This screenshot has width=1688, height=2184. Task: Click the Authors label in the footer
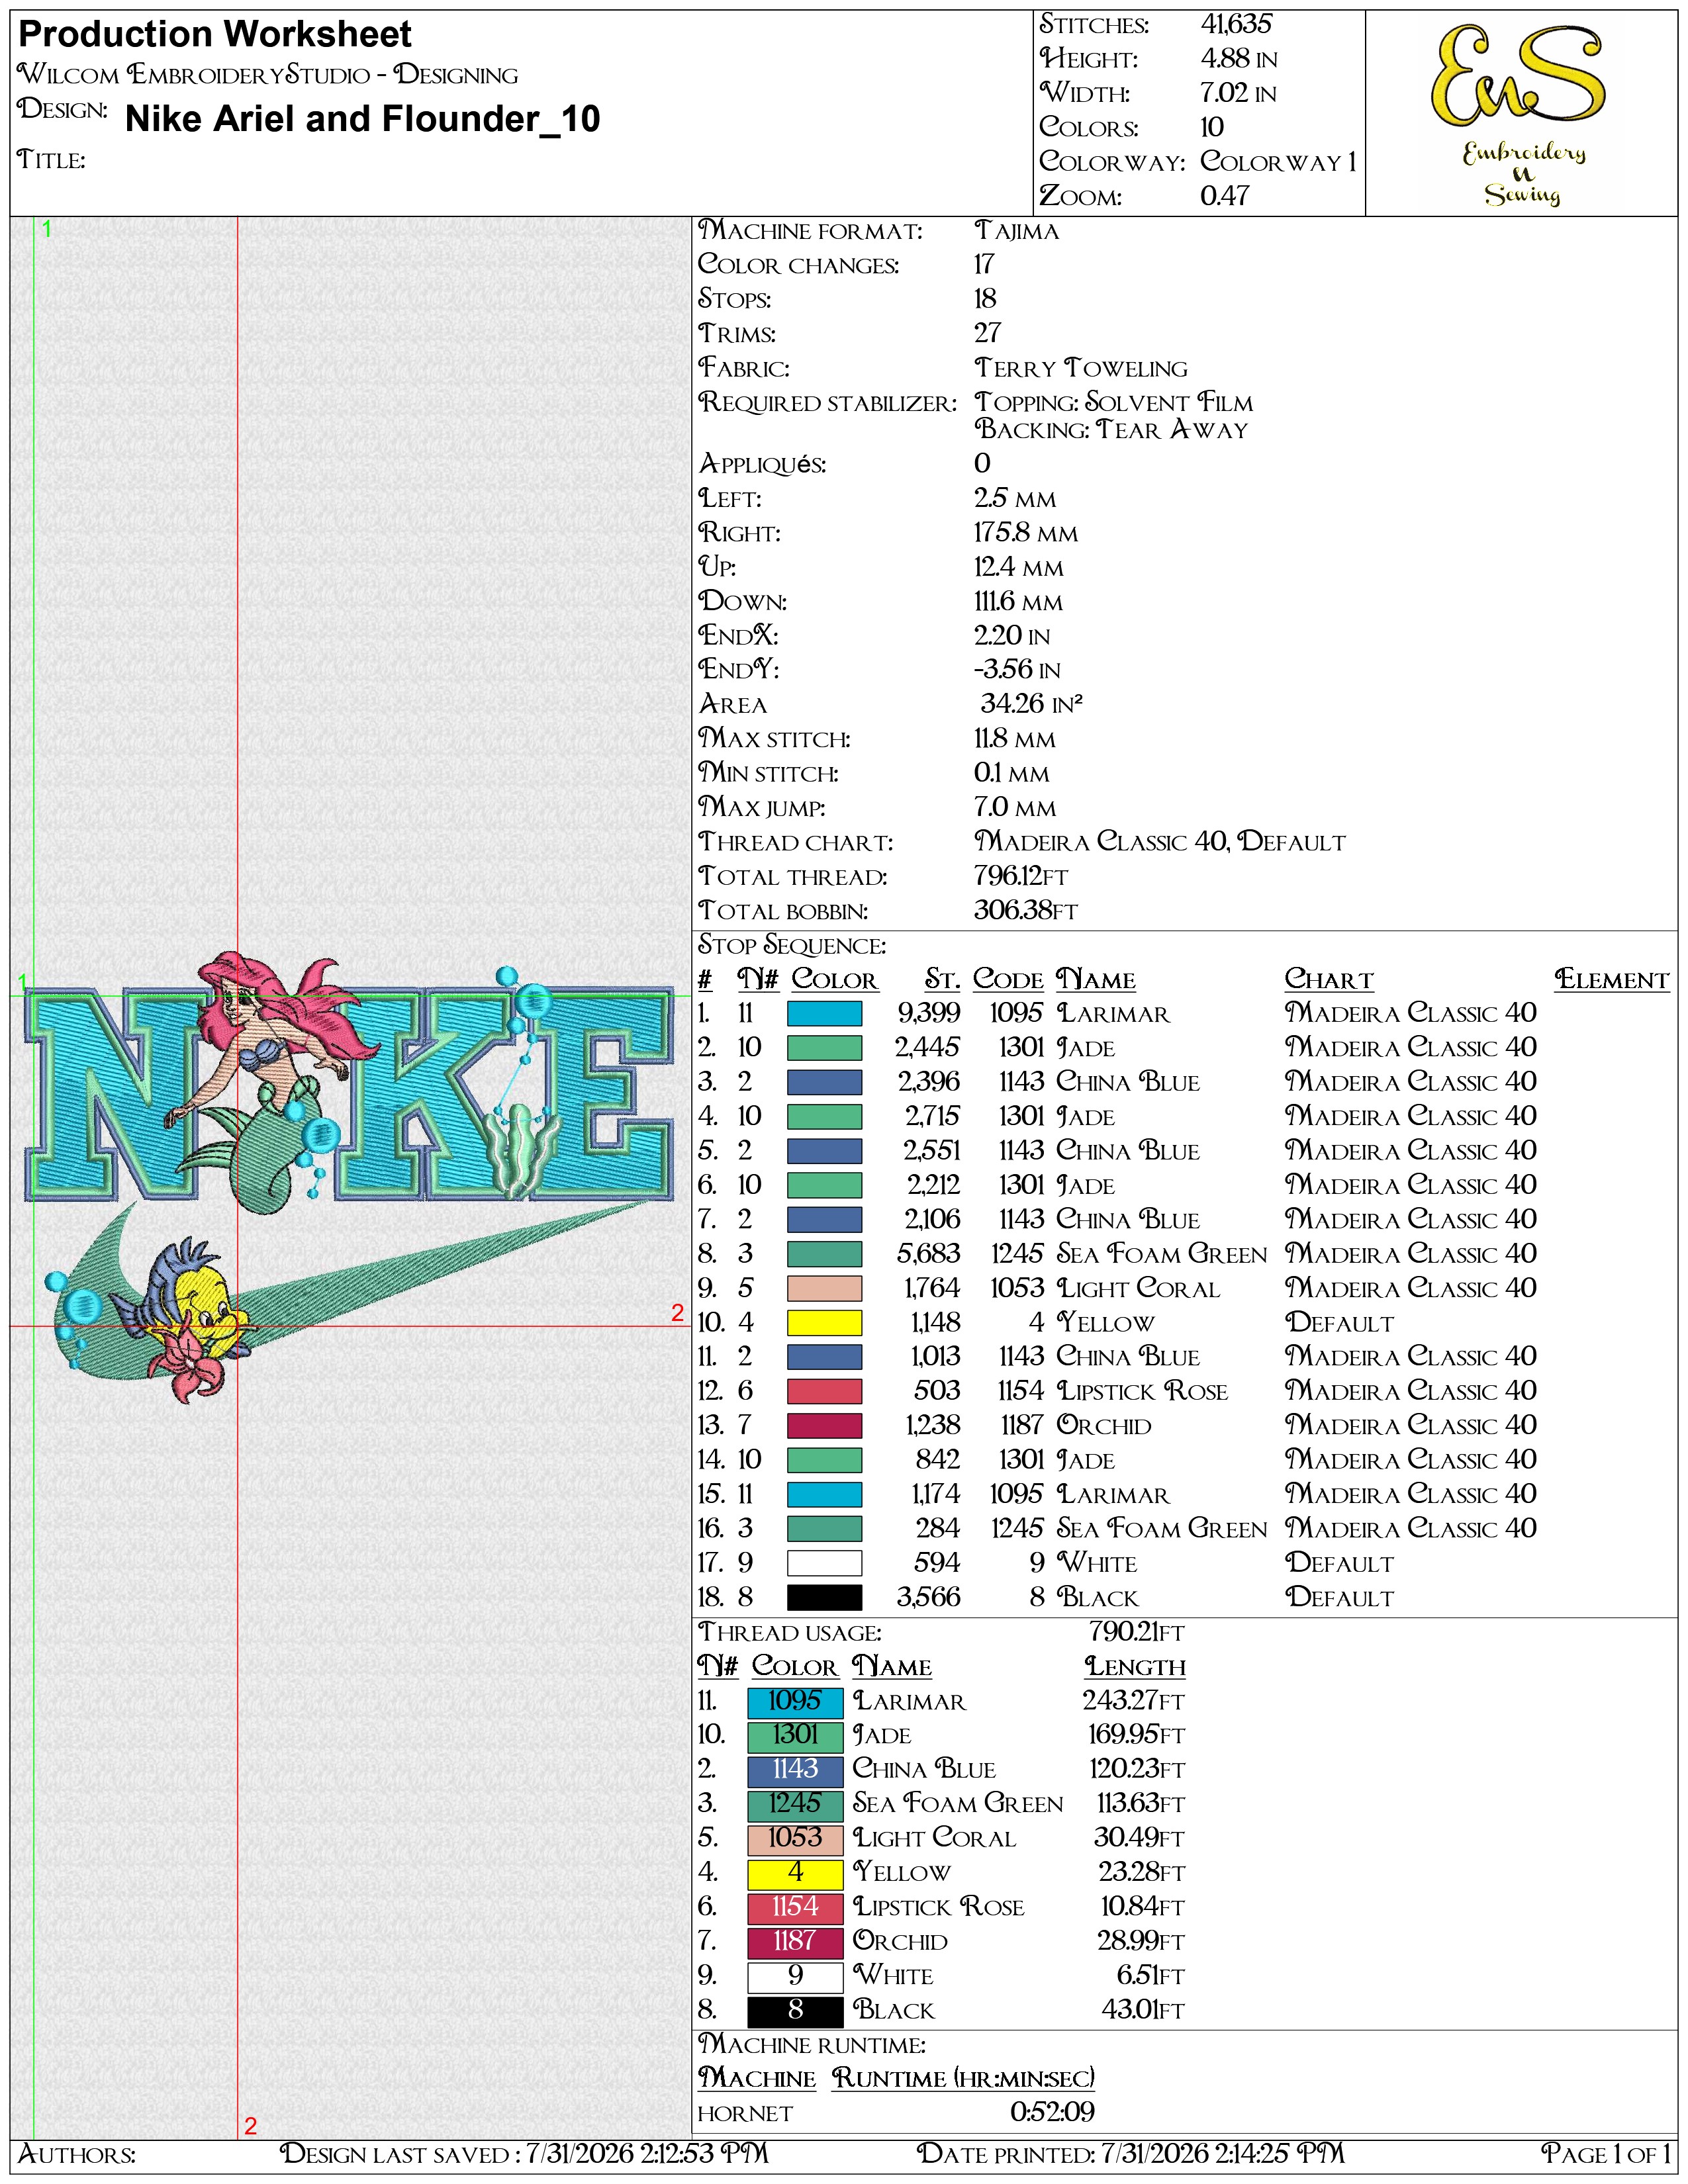77,2153
